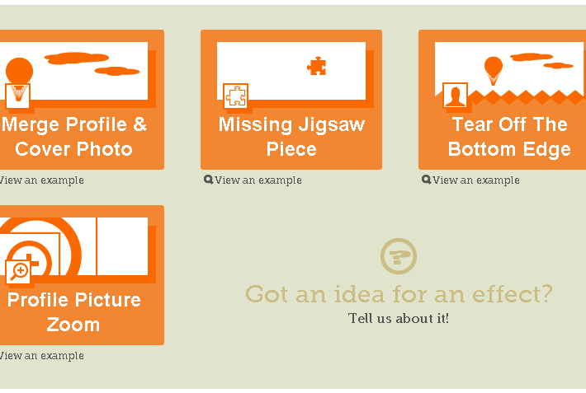Click hot air balloon in Tear Off cover

point(493,69)
